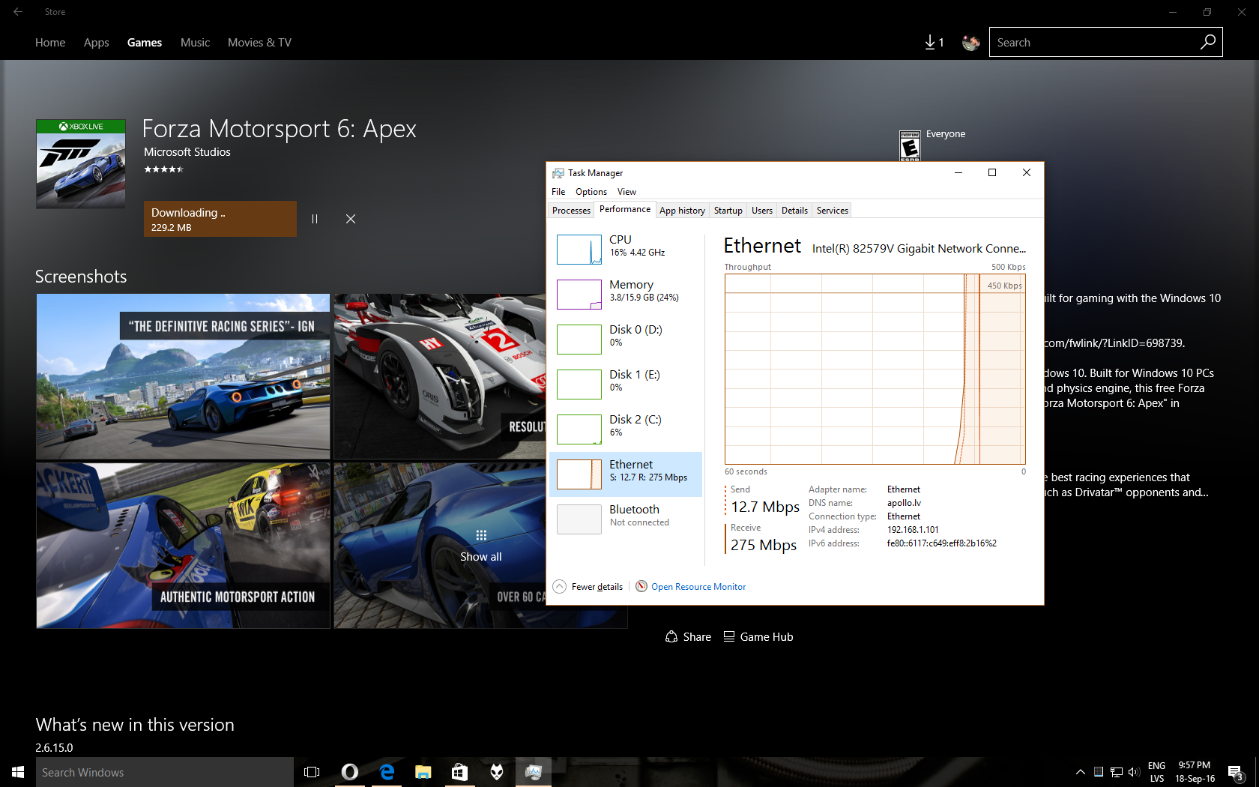Open the Users tab in Task Manager
This screenshot has height=787, width=1259.
[x=762, y=211]
